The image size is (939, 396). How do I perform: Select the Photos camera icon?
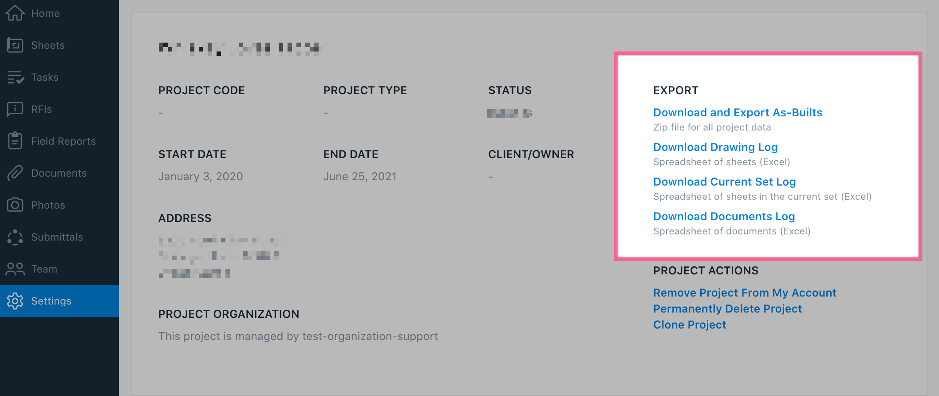pyautogui.click(x=15, y=205)
